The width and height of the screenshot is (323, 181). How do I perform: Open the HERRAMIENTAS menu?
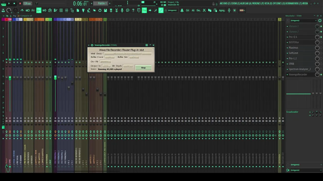pos(294,4)
